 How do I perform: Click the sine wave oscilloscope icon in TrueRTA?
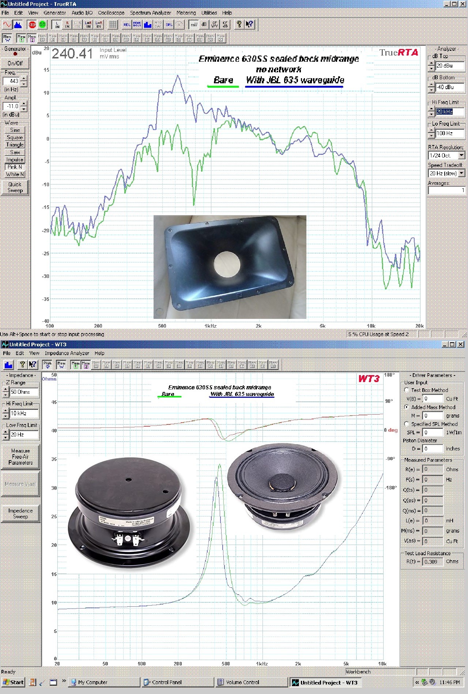(7, 24)
